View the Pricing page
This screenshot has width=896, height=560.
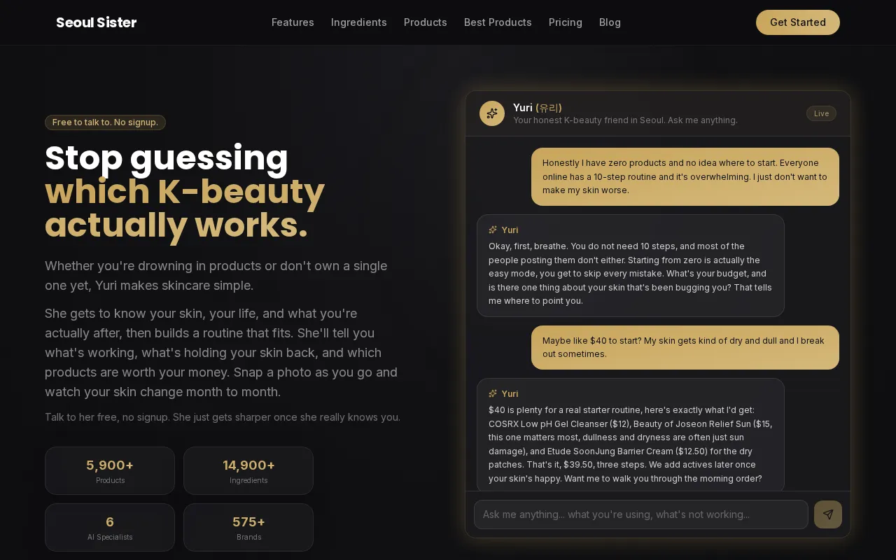tap(566, 22)
